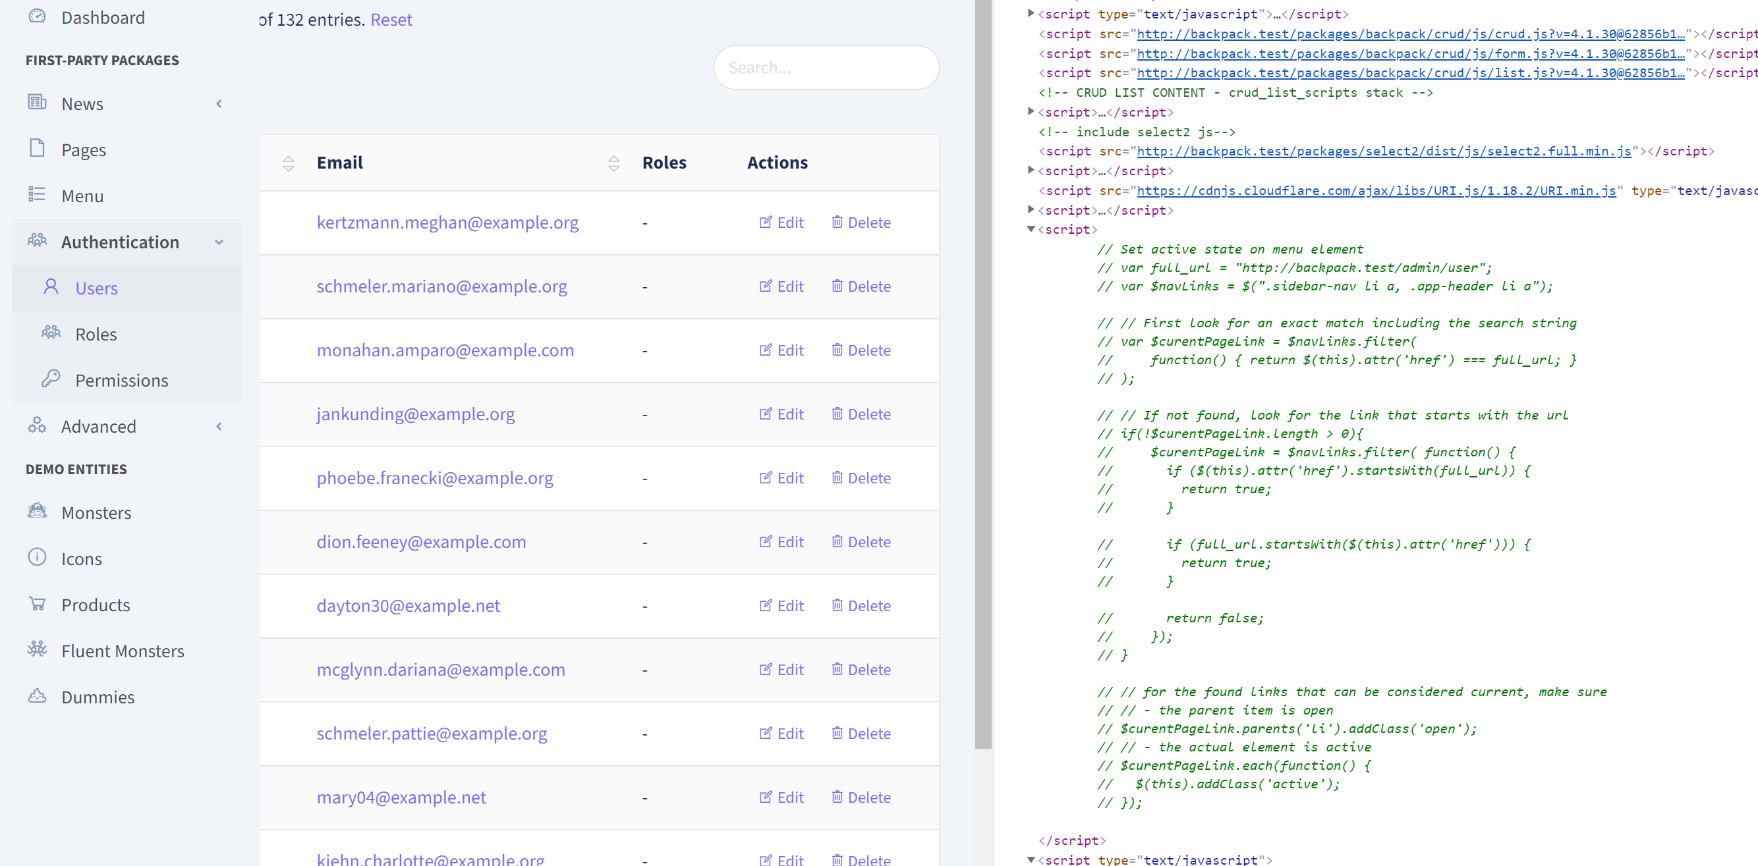Open the Pages menu item
This screenshot has width=1758, height=866.
pyautogui.click(x=83, y=149)
